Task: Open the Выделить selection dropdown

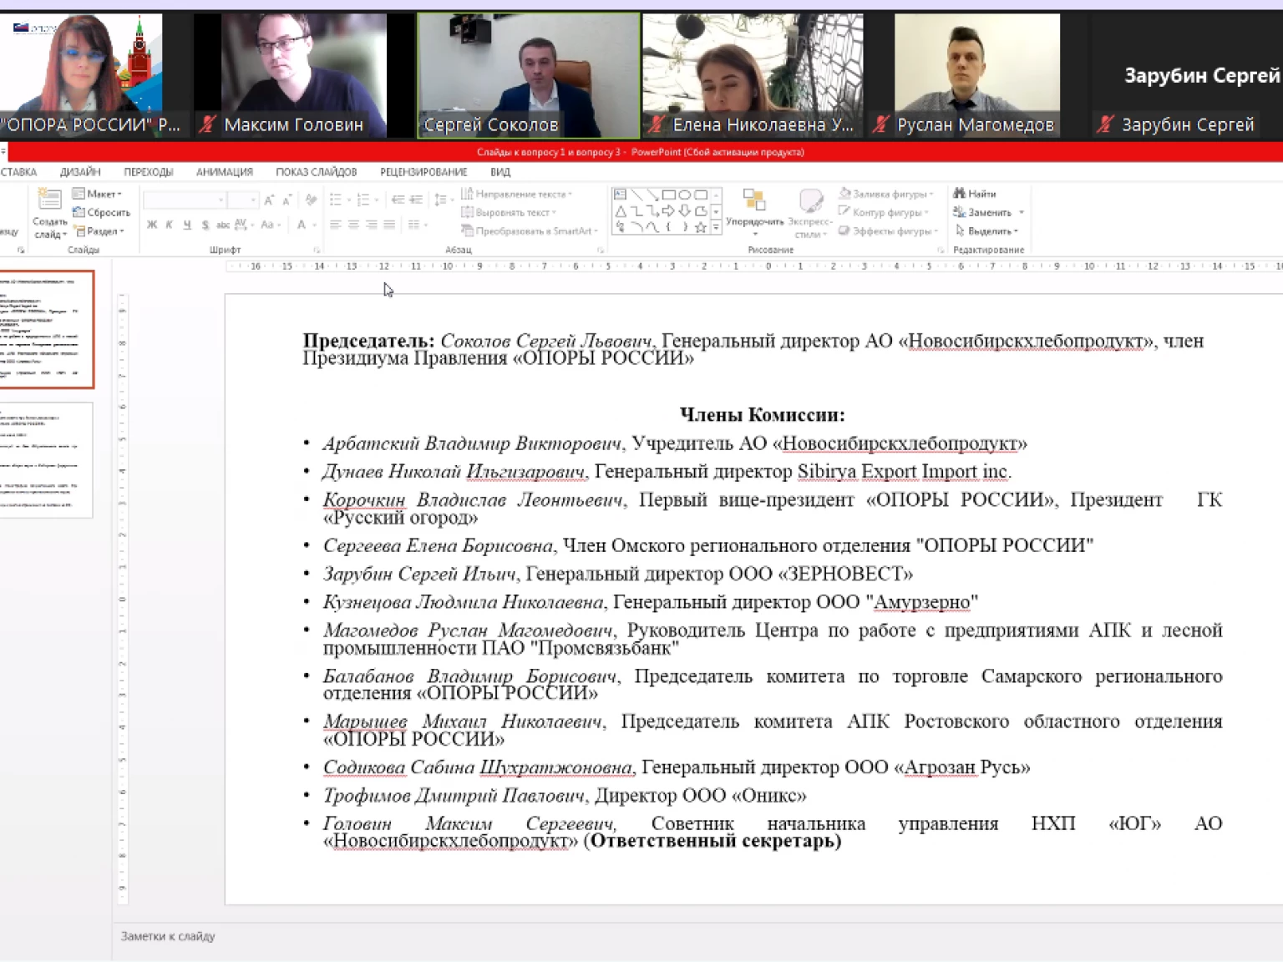Action: [x=986, y=231]
